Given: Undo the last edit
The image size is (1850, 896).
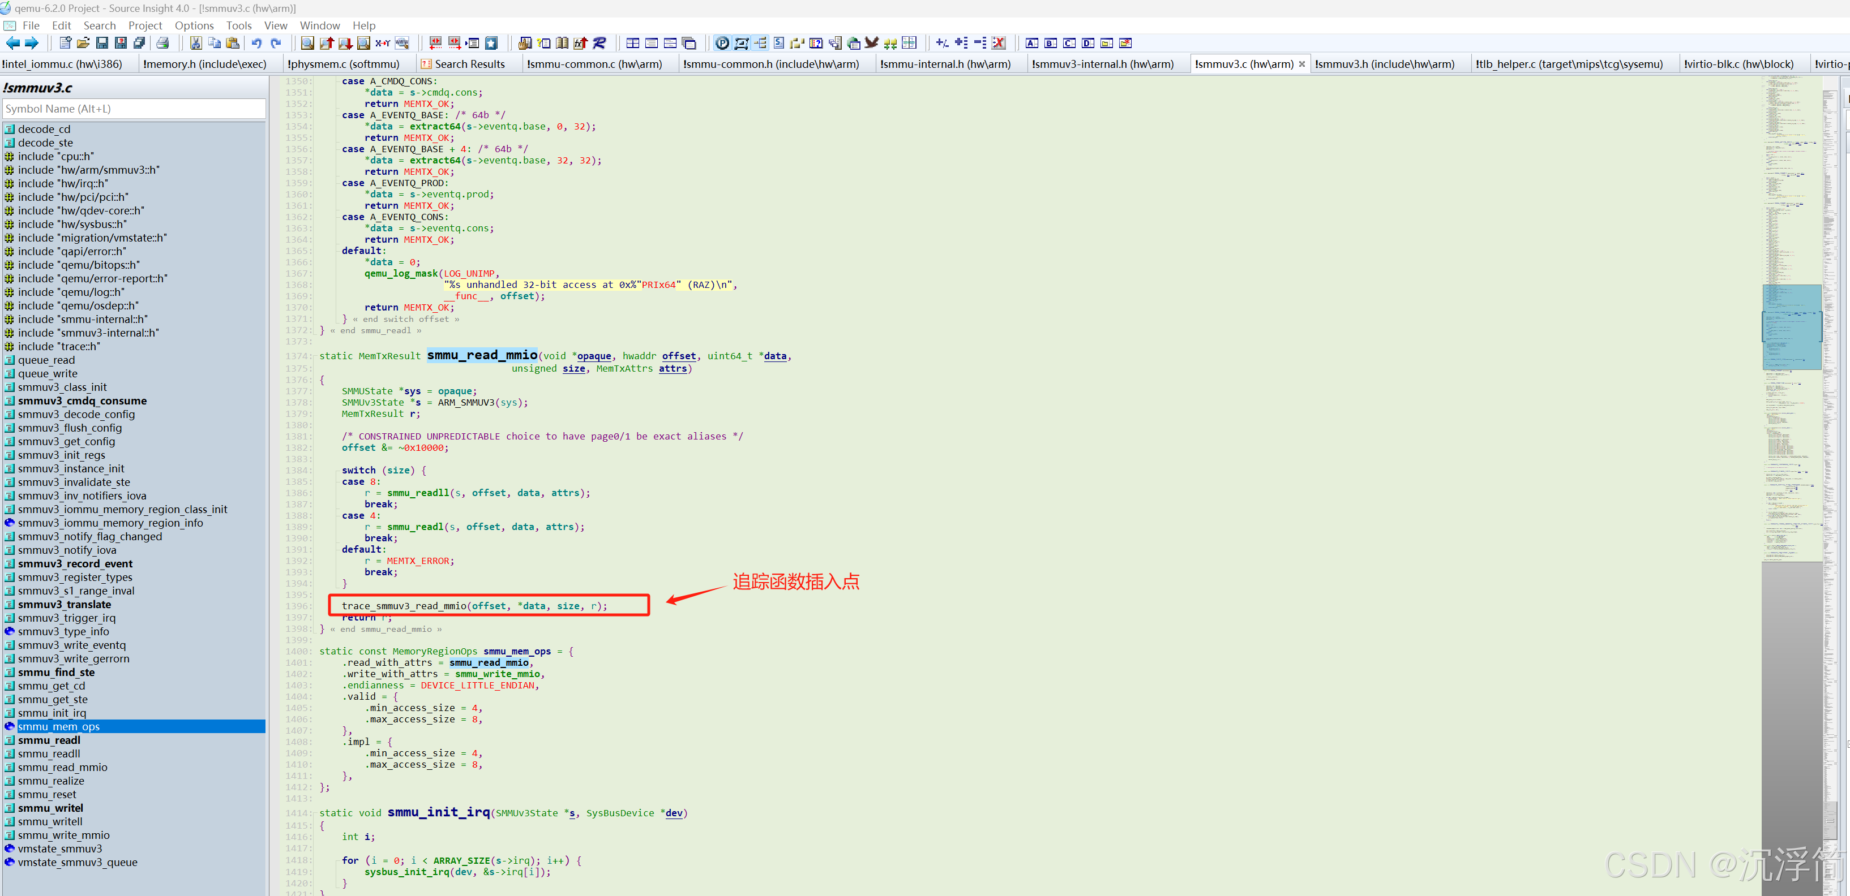Looking at the screenshot, I should click(258, 43).
